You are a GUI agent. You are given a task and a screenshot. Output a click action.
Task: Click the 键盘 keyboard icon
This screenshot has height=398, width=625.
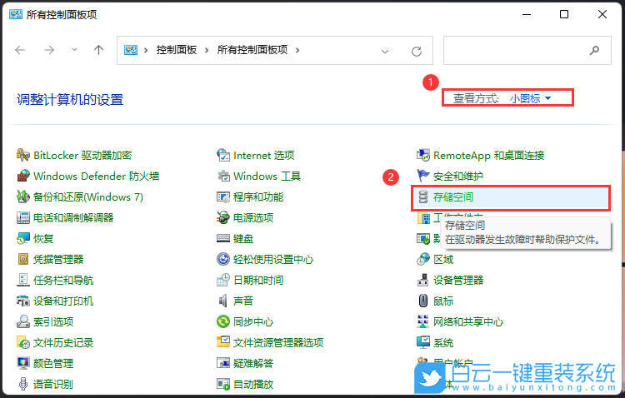tap(223, 238)
